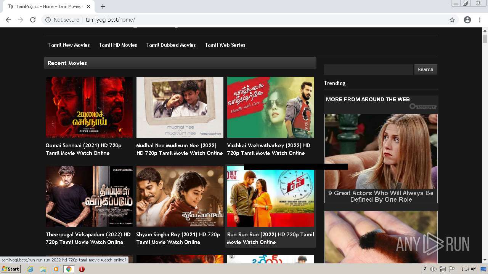Open Chrome's three-dot menu
Viewport: 488px width, 274px height.
coord(480,20)
